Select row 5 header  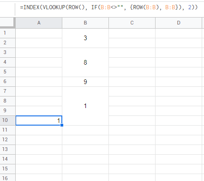(7, 72)
